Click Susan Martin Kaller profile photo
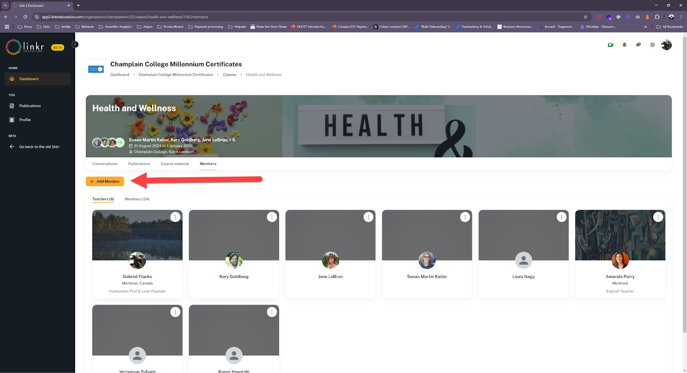This screenshot has height=373, width=687. 427,260
